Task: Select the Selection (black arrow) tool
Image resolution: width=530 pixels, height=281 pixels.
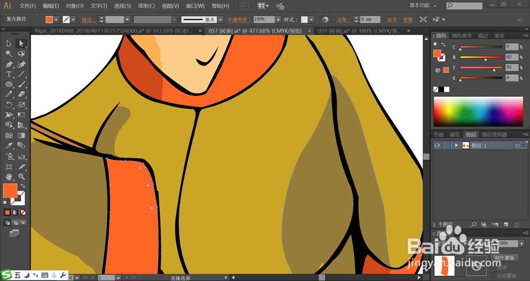Action: tap(9, 43)
